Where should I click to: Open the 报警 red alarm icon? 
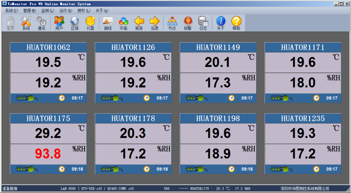[188, 23]
